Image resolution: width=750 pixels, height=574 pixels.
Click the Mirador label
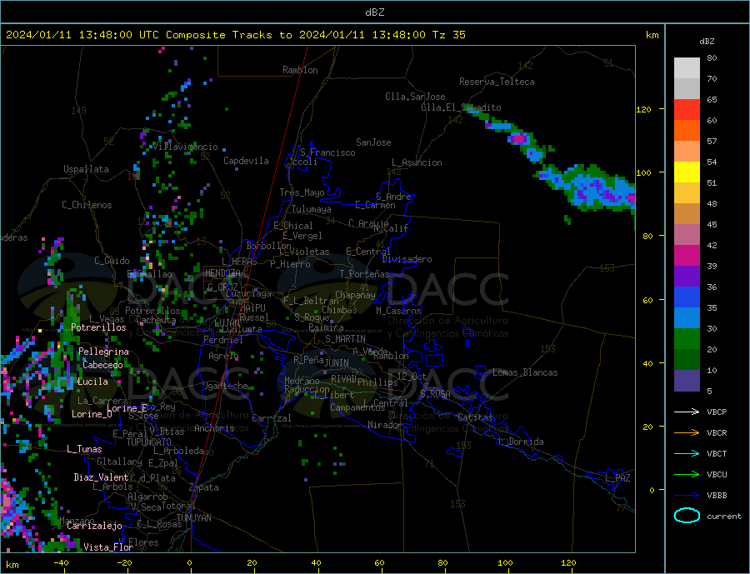(385, 425)
